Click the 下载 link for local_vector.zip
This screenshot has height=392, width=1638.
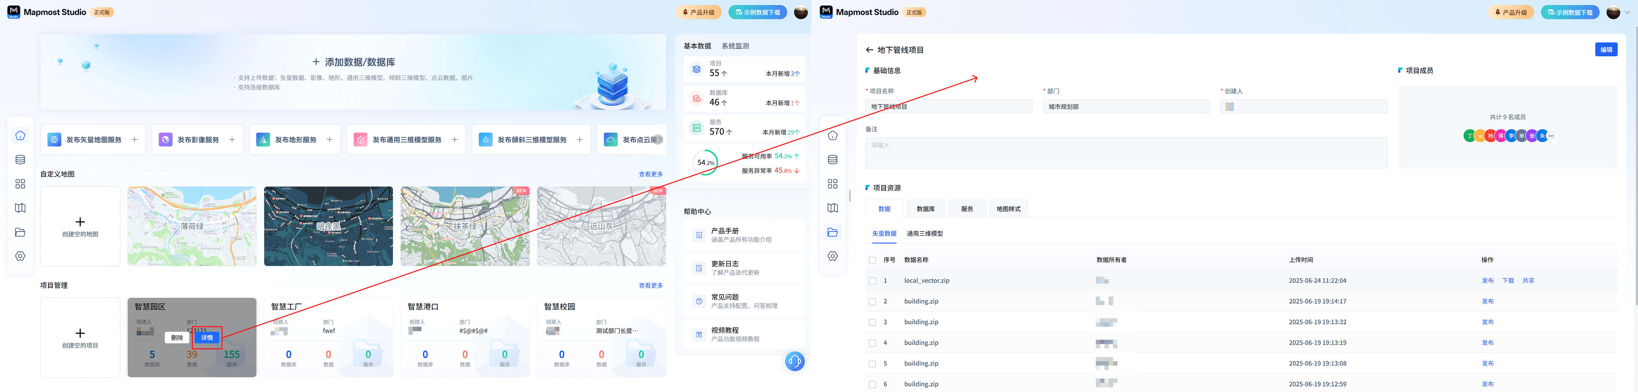(x=1508, y=281)
